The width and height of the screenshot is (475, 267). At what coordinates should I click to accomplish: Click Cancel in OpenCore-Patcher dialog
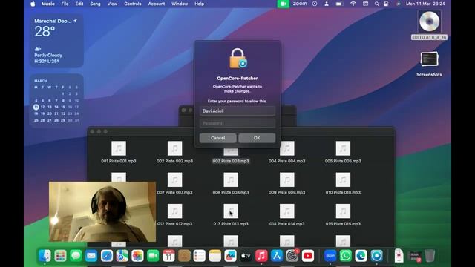point(217,138)
